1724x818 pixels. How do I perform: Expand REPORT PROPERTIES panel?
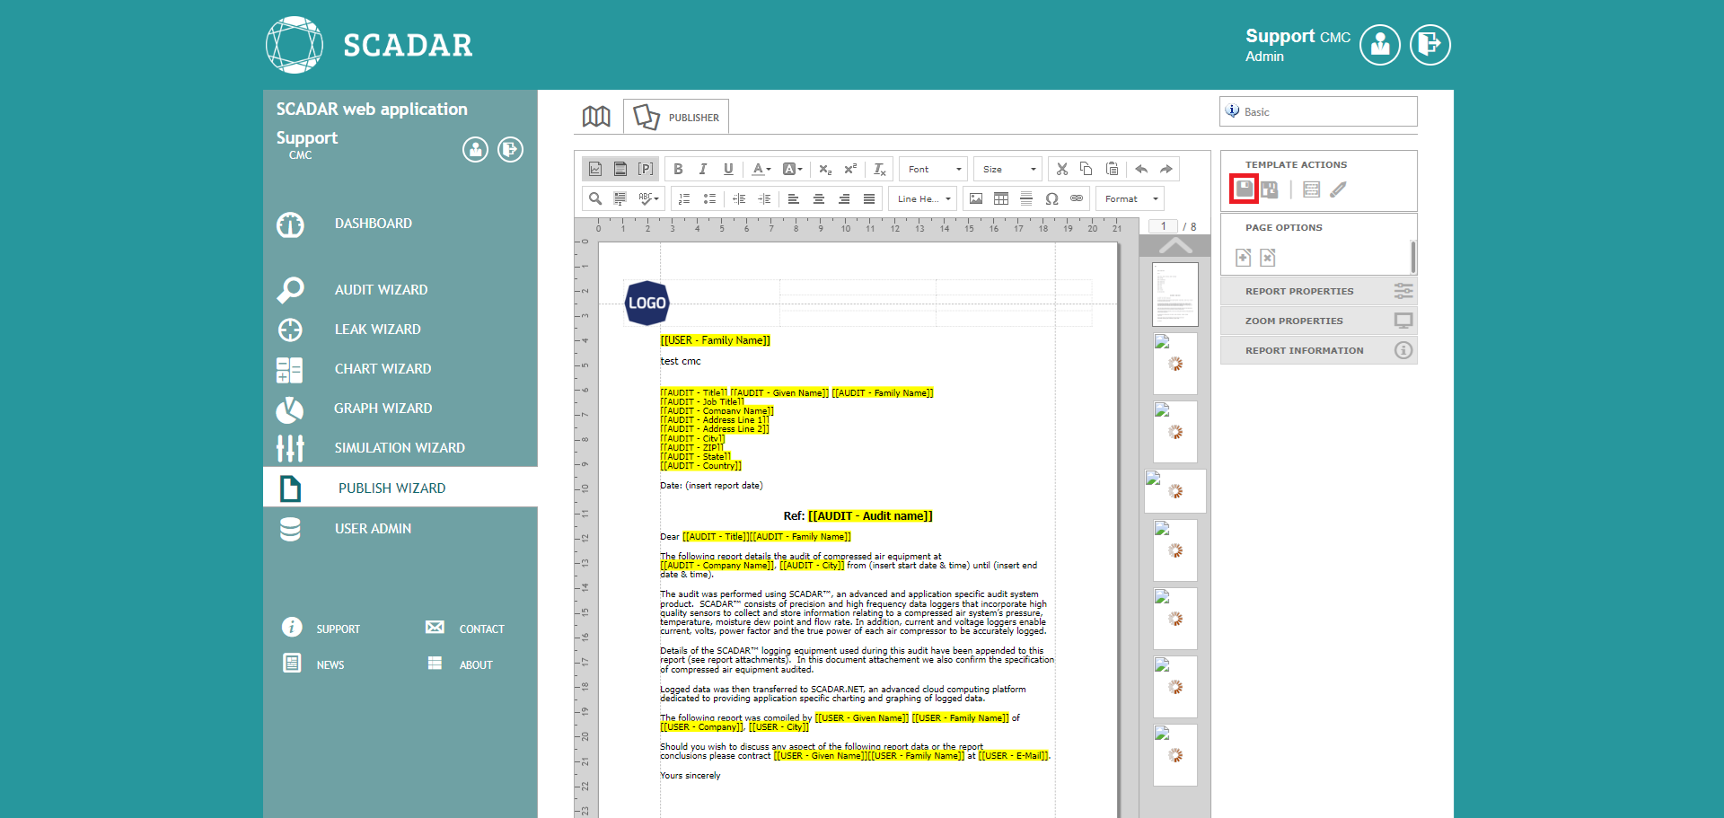pos(1318,291)
